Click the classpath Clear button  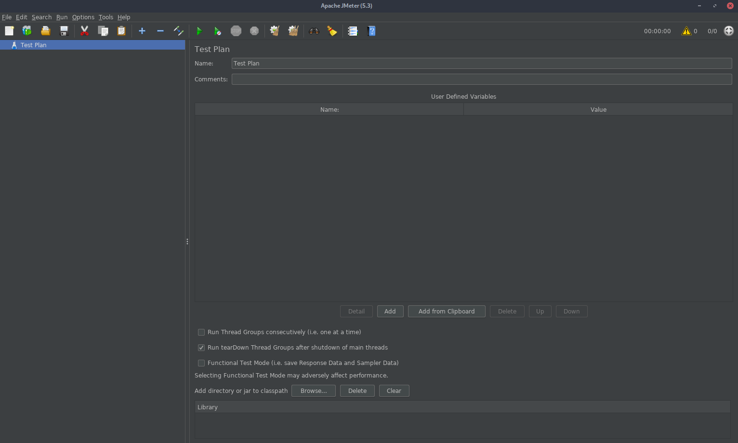(394, 391)
